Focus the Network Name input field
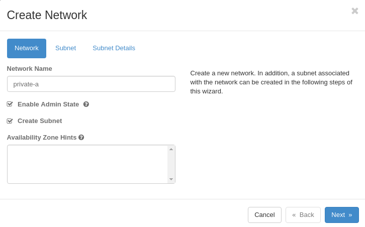Image resolution: width=365 pixels, height=227 pixels. 91,84
